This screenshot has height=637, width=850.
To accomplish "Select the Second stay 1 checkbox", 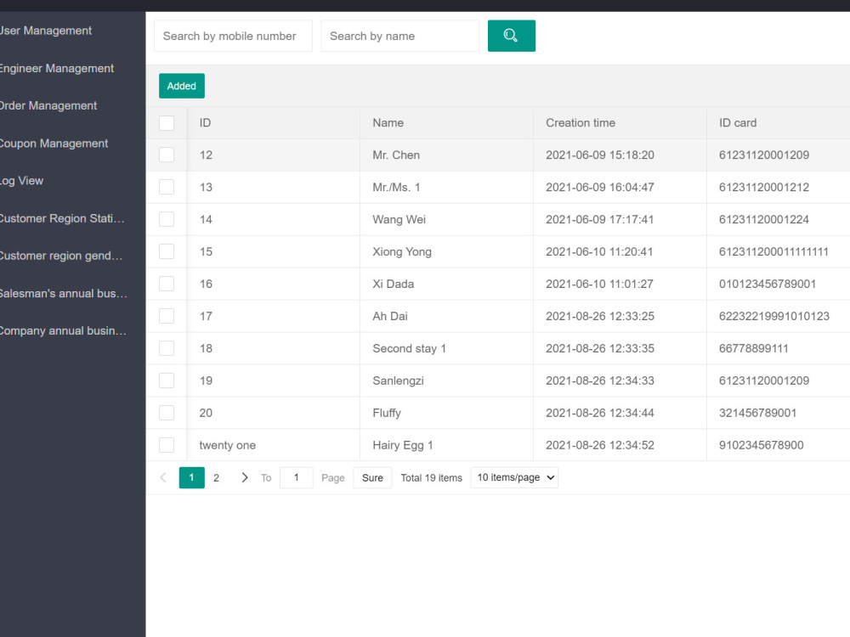I will [x=167, y=348].
